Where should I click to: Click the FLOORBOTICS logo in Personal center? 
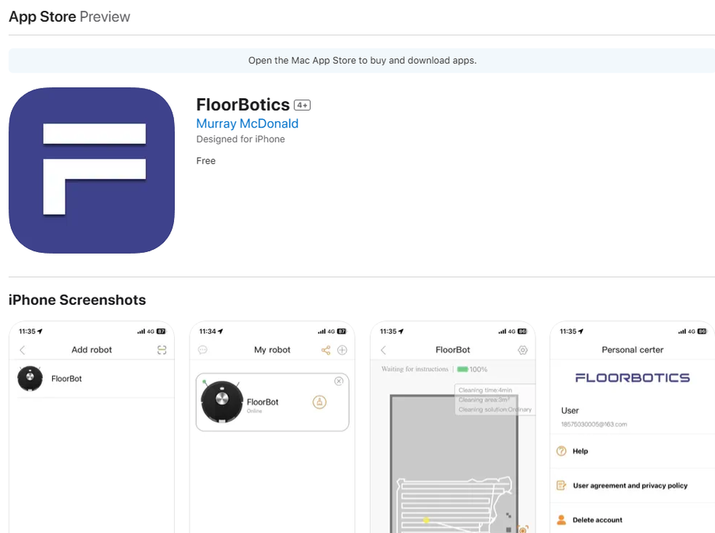point(633,377)
